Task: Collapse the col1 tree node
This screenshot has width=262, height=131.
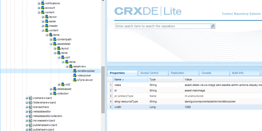Action: 59,58
